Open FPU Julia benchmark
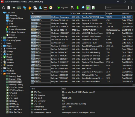This screenshot has height=117, width=135. (13, 101)
